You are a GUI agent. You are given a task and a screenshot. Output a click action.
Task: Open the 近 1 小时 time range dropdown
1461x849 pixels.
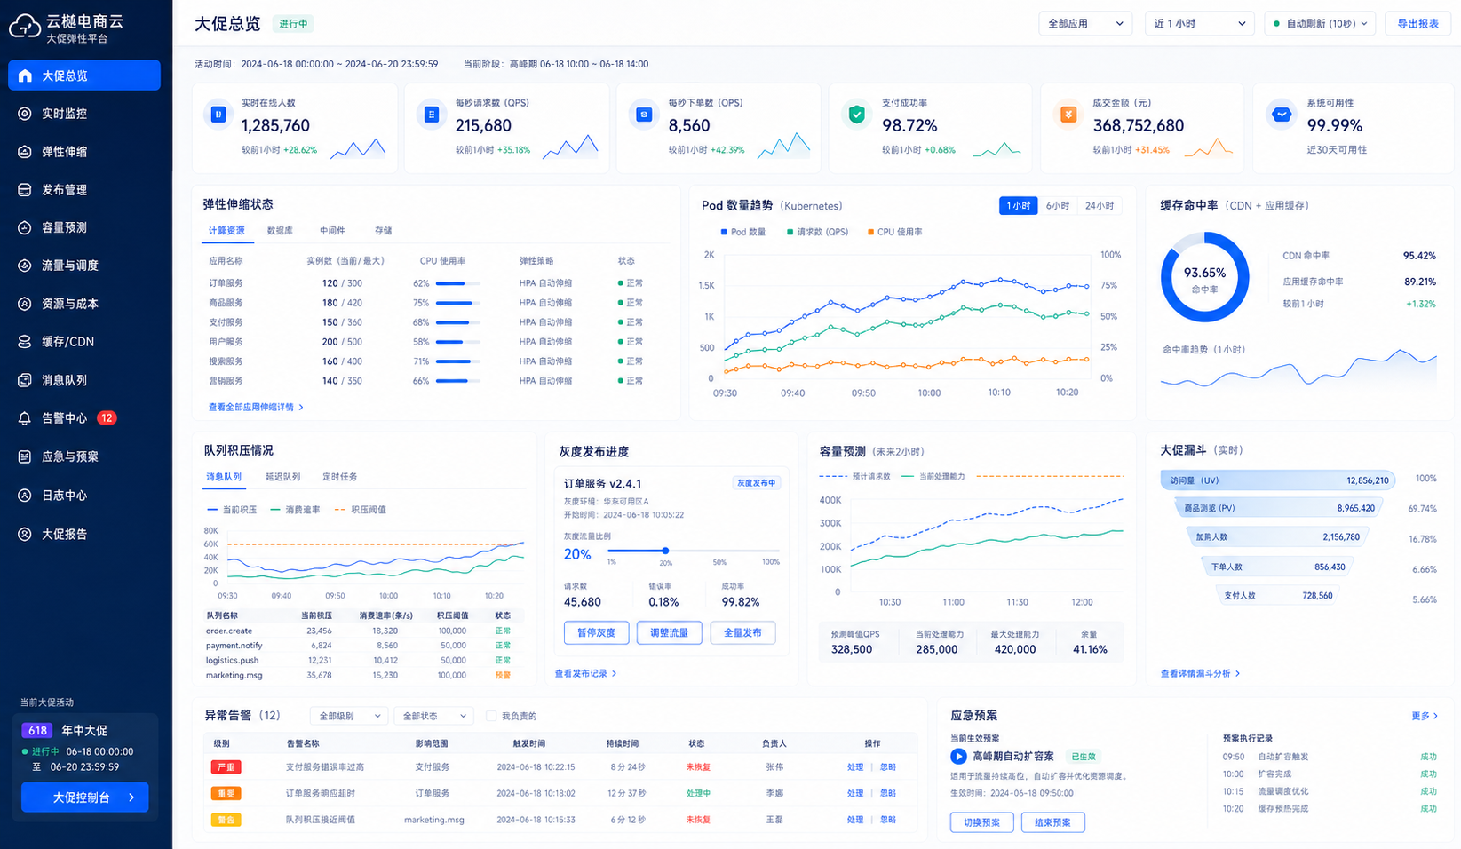click(x=1200, y=24)
